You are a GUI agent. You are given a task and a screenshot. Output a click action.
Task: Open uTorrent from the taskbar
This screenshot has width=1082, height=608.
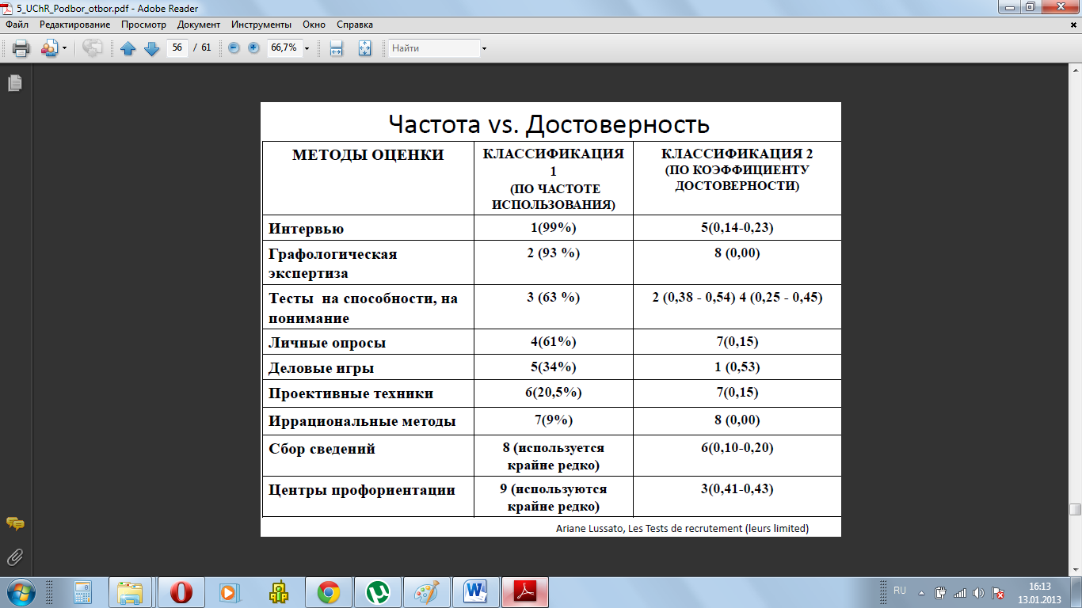[x=377, y=592]
